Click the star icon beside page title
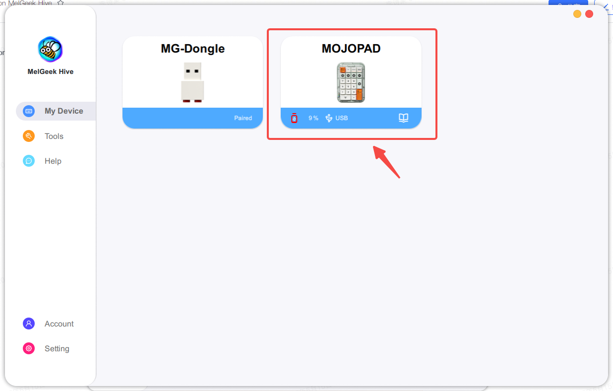This screenshot has width=613, height=391. tap(61, 3)
